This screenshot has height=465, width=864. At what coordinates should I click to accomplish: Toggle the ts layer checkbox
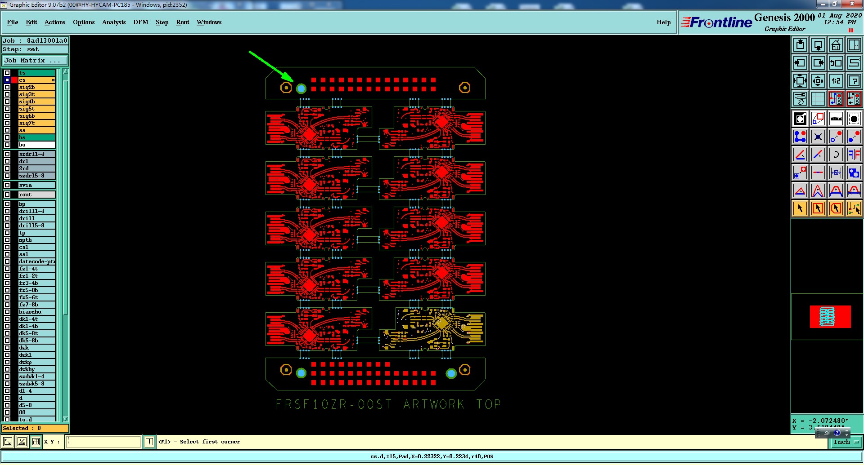point(7,73)
